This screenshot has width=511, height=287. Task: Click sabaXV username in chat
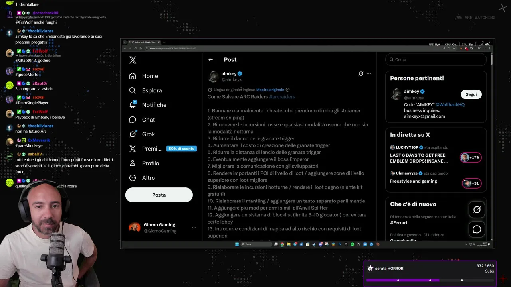35,154
